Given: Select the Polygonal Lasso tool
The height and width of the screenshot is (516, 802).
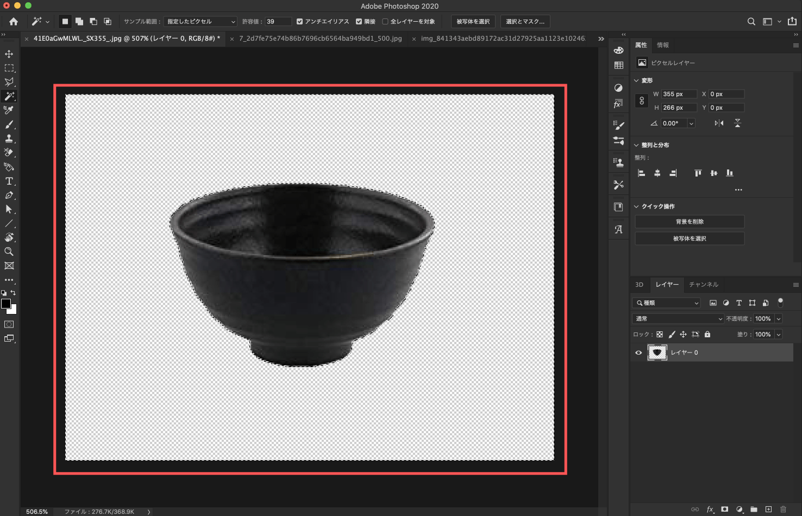Looking at the screenshot, I should 9,82.
